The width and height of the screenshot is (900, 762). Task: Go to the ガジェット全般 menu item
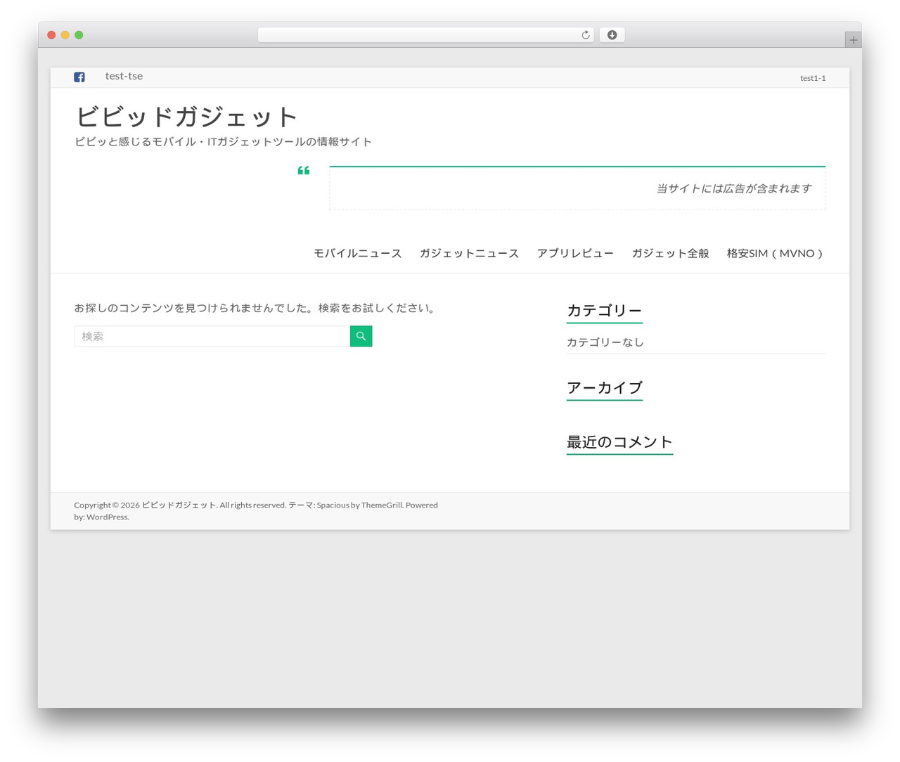tap(670, 253)
